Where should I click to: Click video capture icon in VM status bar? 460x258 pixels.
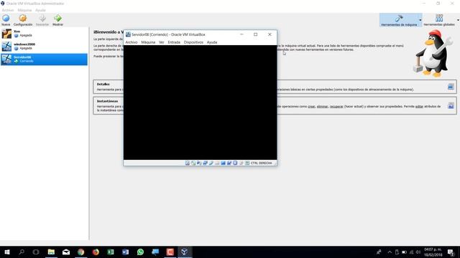click(229, 163)
